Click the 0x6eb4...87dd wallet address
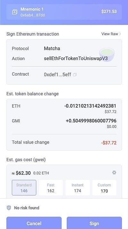Image resolution: width=128 pixels, height=229 pixels. click(33, 15)
